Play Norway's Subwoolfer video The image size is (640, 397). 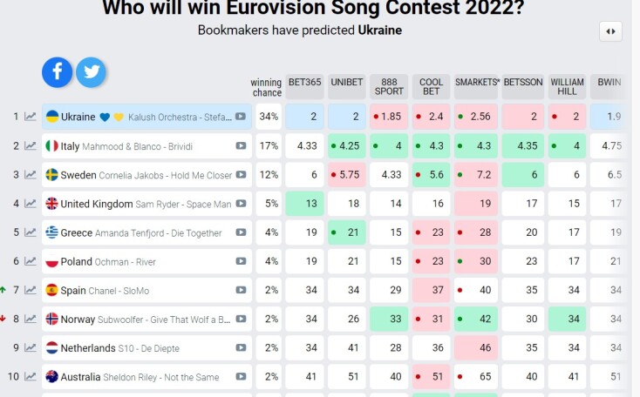click(241, 320)
